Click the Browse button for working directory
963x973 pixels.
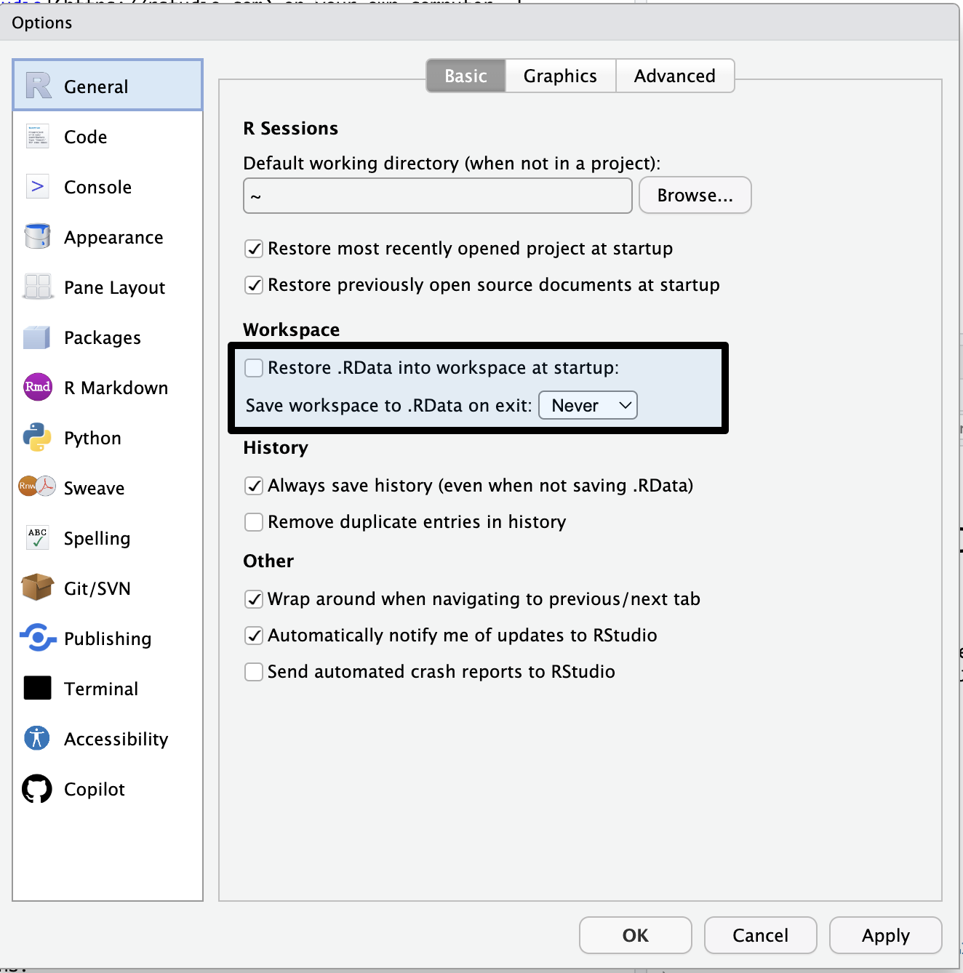pyautogui.click(x=694, y=195)
